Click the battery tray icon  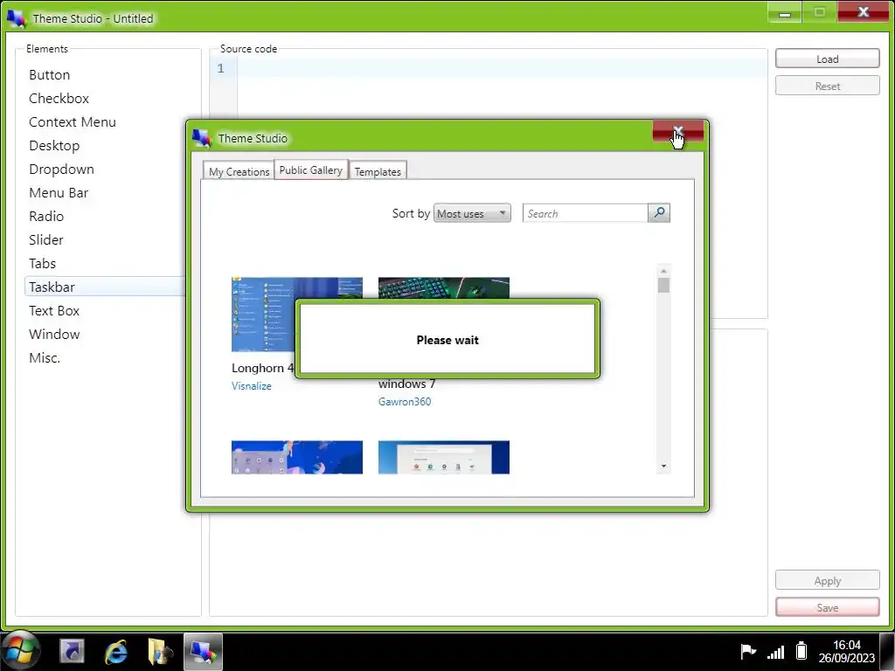pyautogui.click(x=801, y=650)
